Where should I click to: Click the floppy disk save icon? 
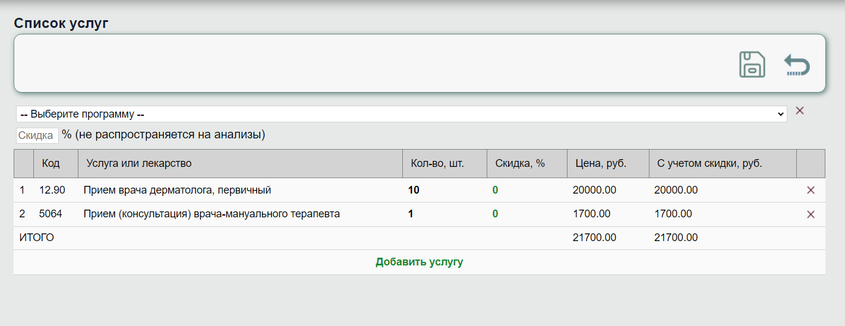pyautogui.click(x=752, y=64)
